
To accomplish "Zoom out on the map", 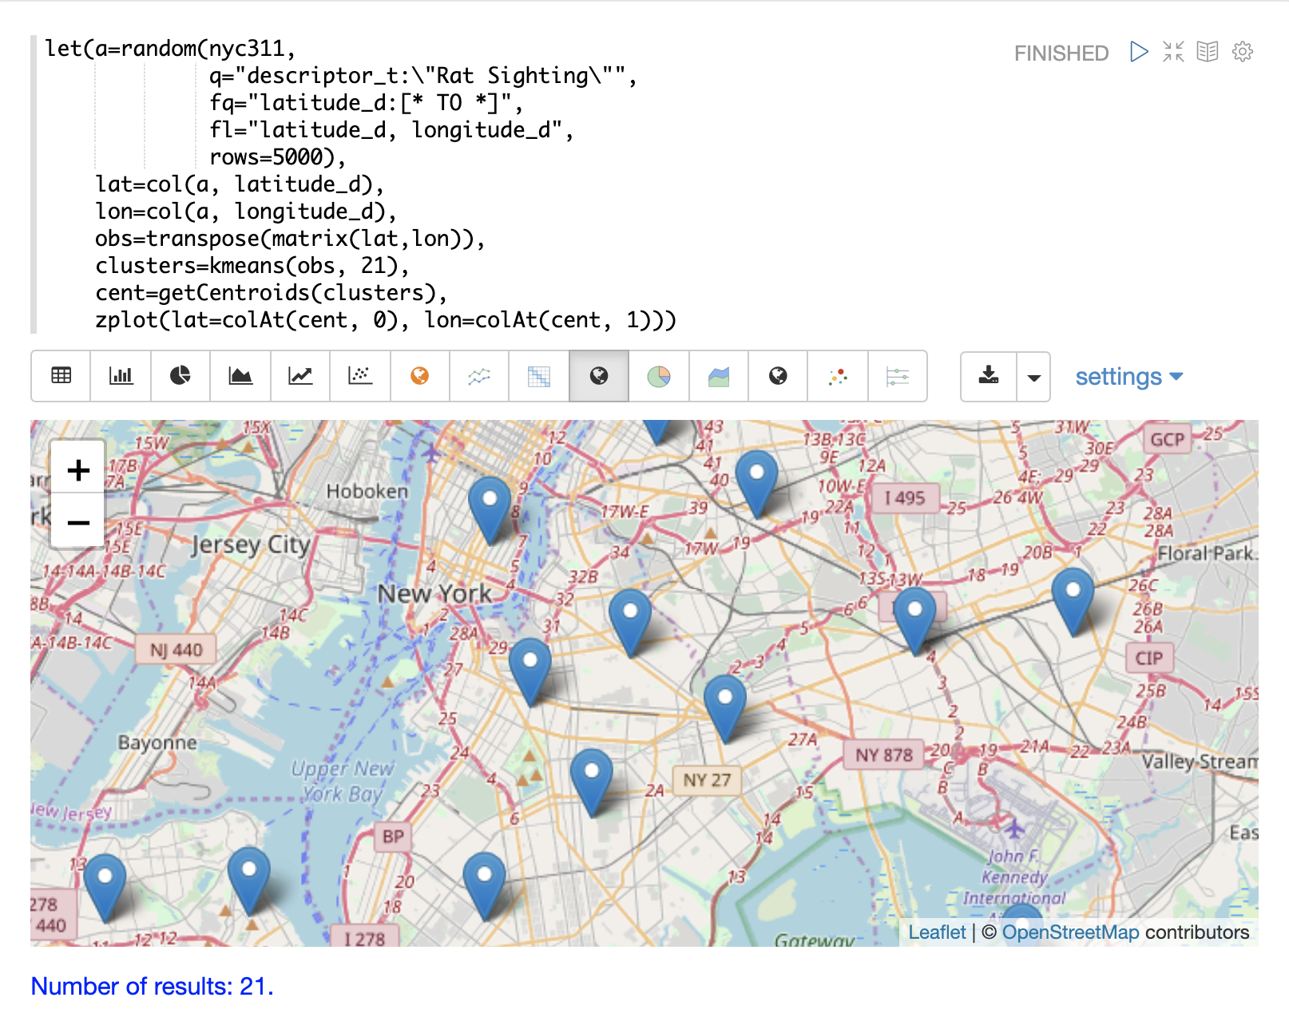I will click(x=78, y=523).
